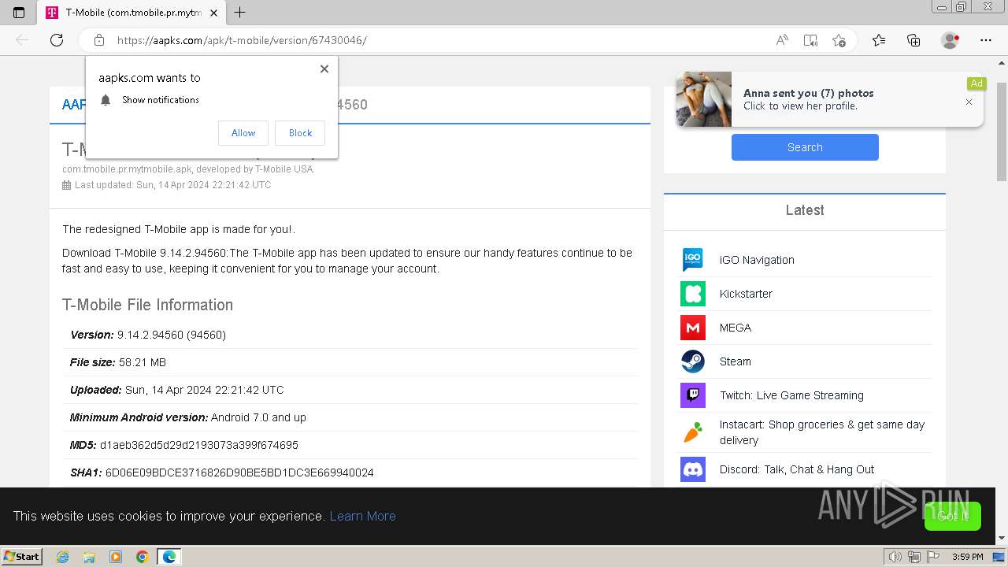Click File size 58.21 MB row
Image resolution: width=1008 pixels, height=567 pixels.
point(350,362)
